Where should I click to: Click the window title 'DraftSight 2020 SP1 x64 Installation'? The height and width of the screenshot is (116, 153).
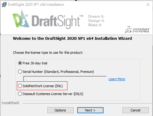point(36,5)
